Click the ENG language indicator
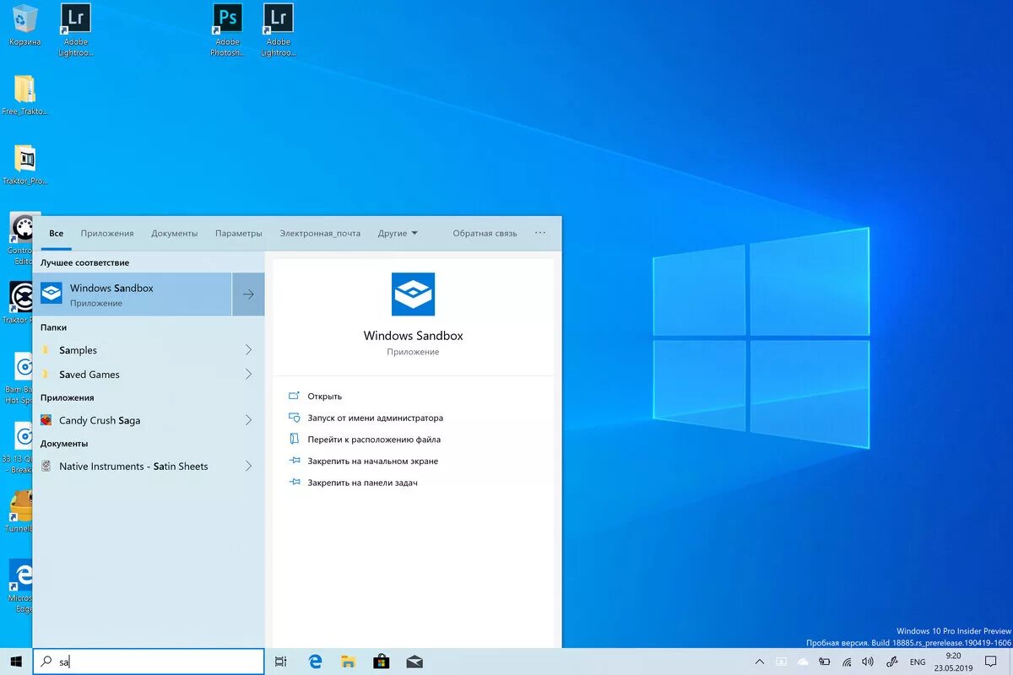This screenshot has height=675, width=1013. click(x=917, y=662)
